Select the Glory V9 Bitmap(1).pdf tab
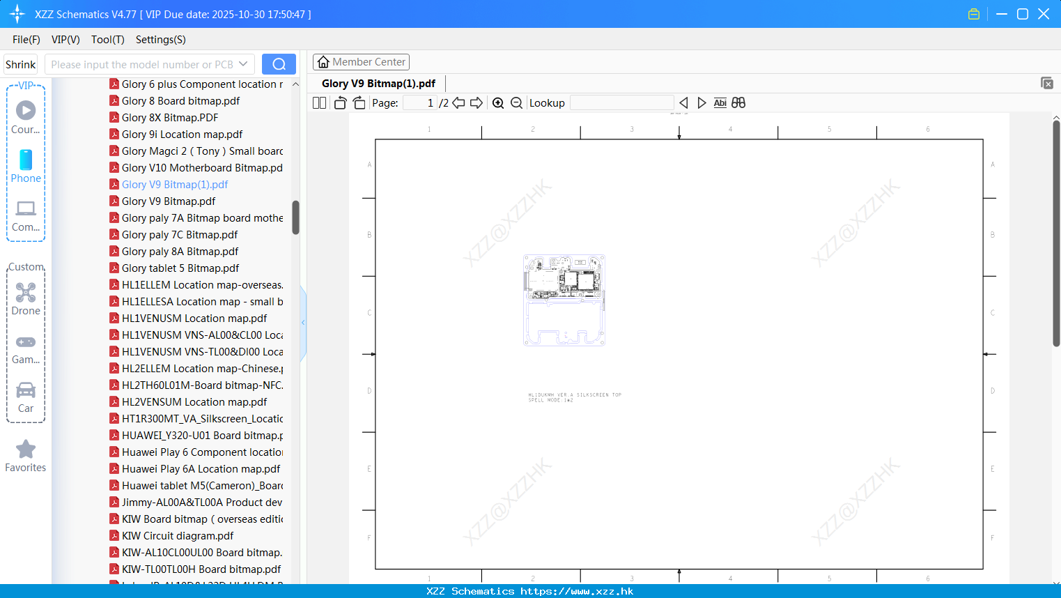This screenshot has width=1061, height=598. 378,84
